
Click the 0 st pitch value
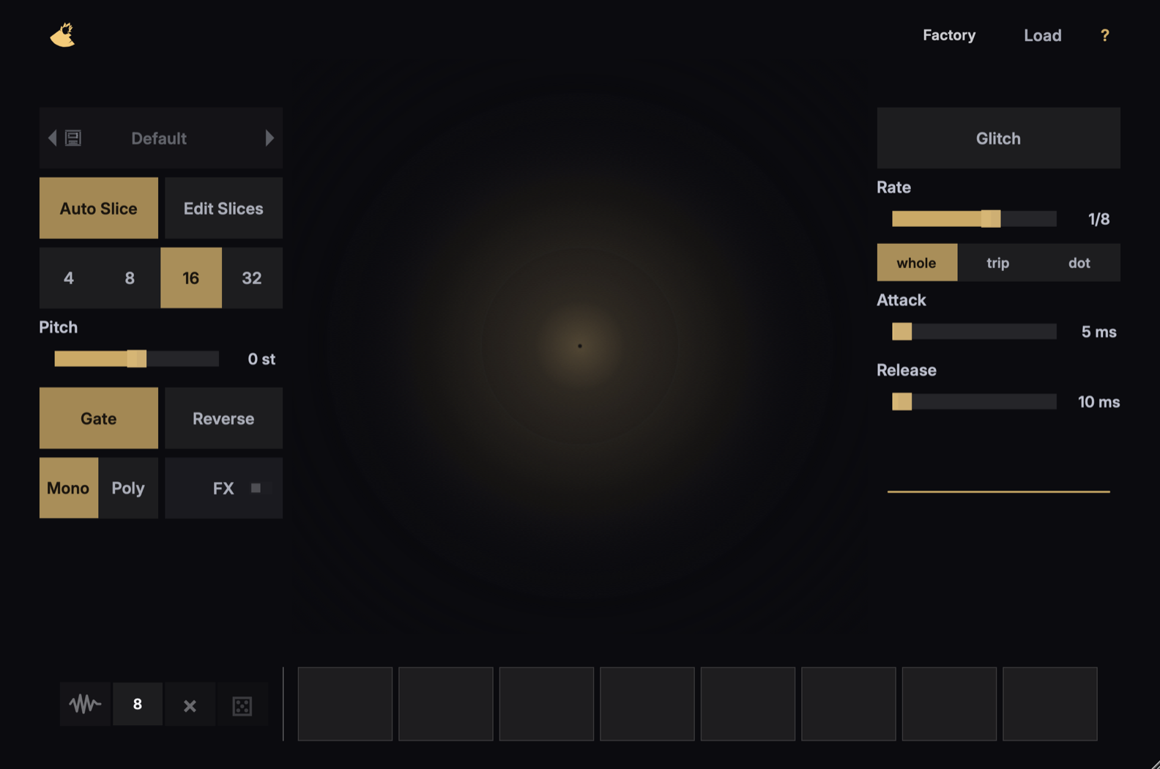pyautogui.click(x=261, y=359)
